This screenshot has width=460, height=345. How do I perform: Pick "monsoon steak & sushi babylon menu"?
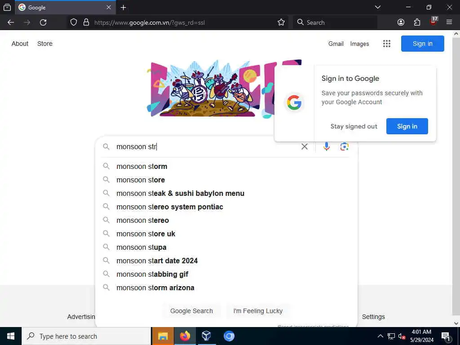coord(226,193)
